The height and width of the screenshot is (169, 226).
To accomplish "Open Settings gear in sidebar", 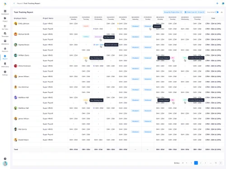I will click(5, 72).
